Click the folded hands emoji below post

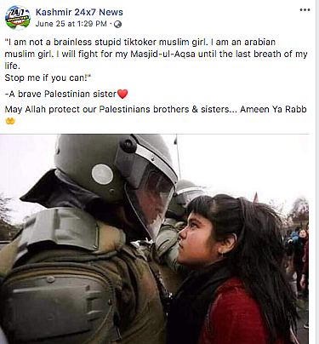[x=10, y=121]
